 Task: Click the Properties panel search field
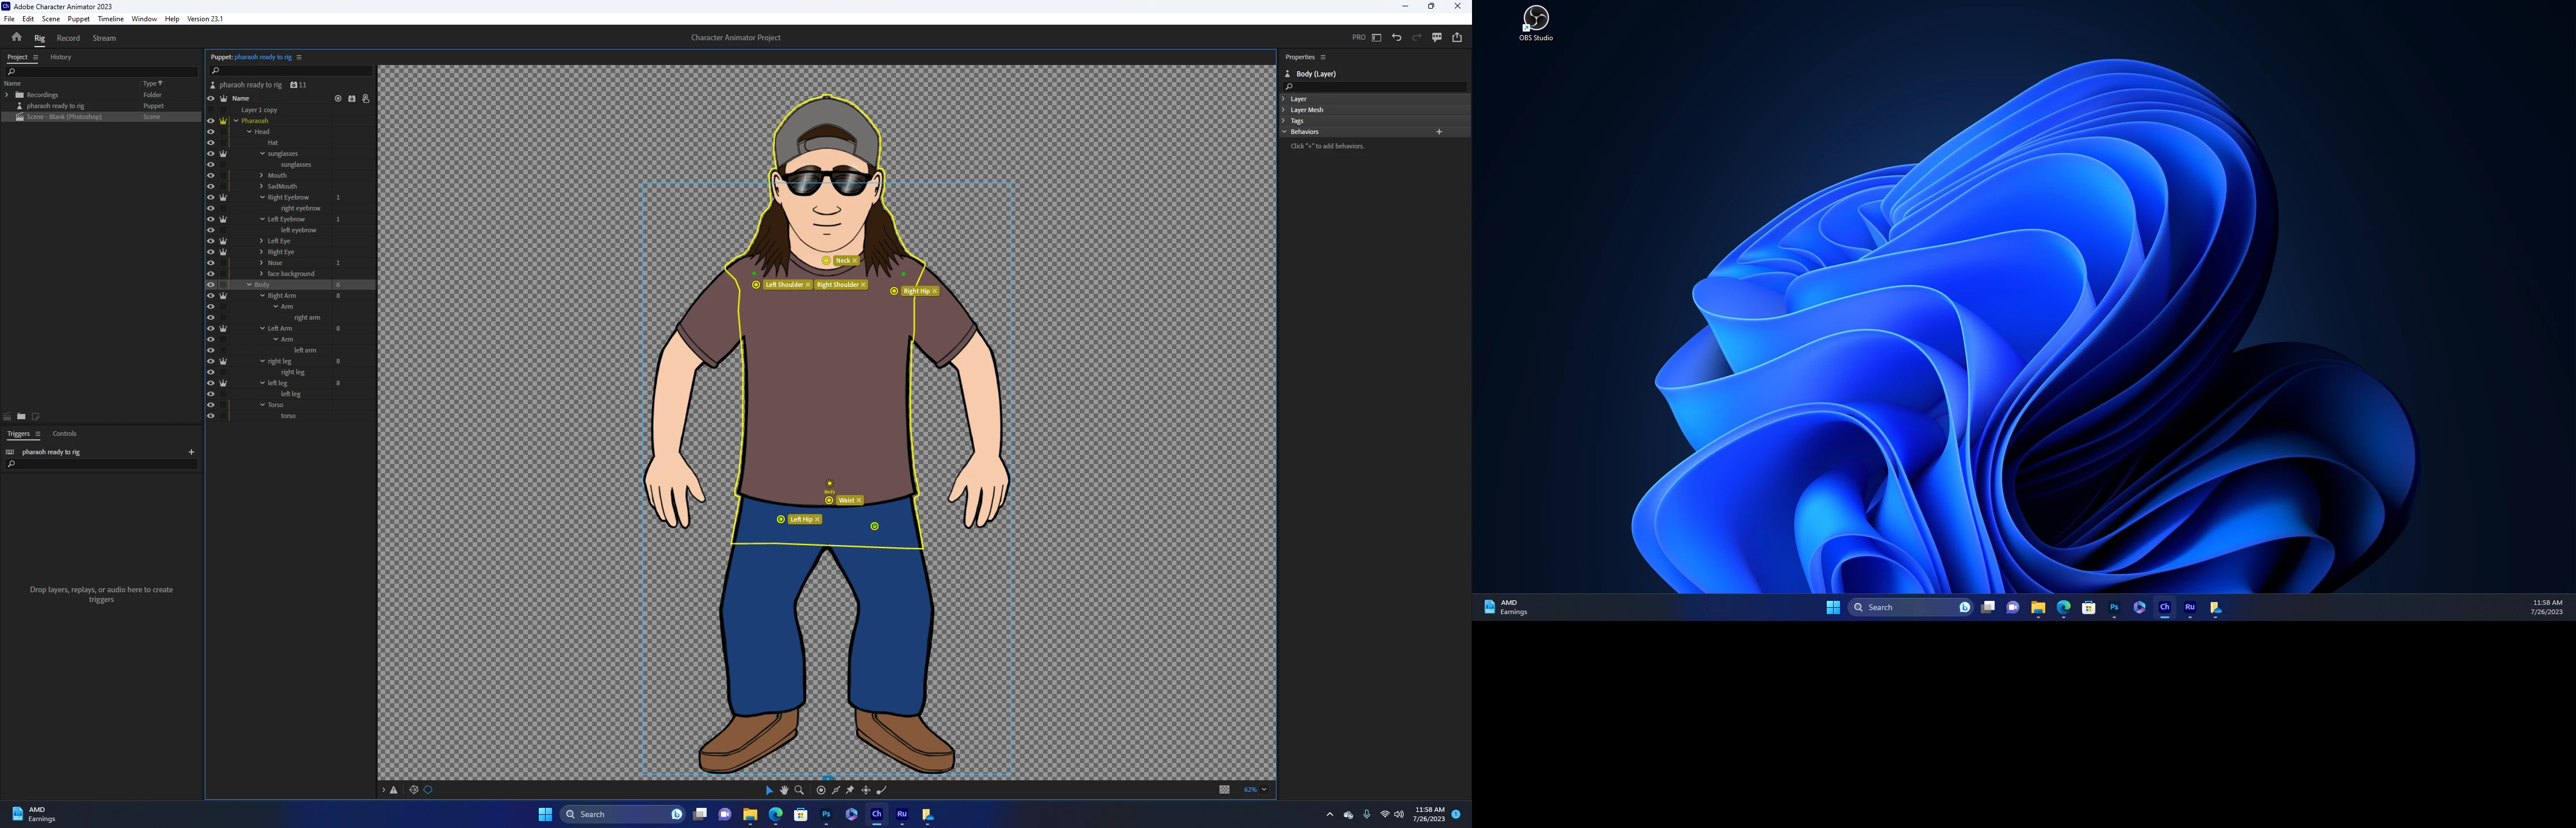tap(1375, 87)
